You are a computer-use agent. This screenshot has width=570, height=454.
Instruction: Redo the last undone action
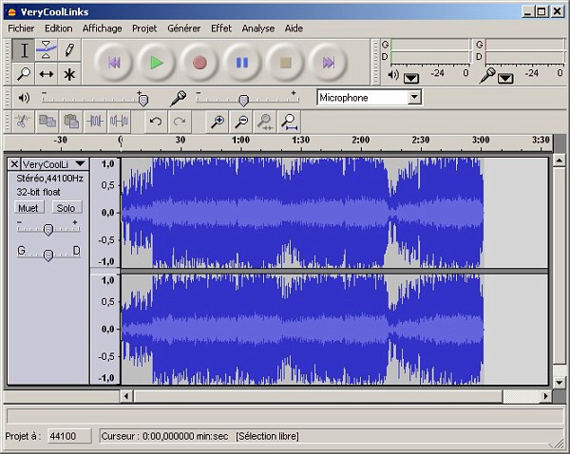[180, 122]
